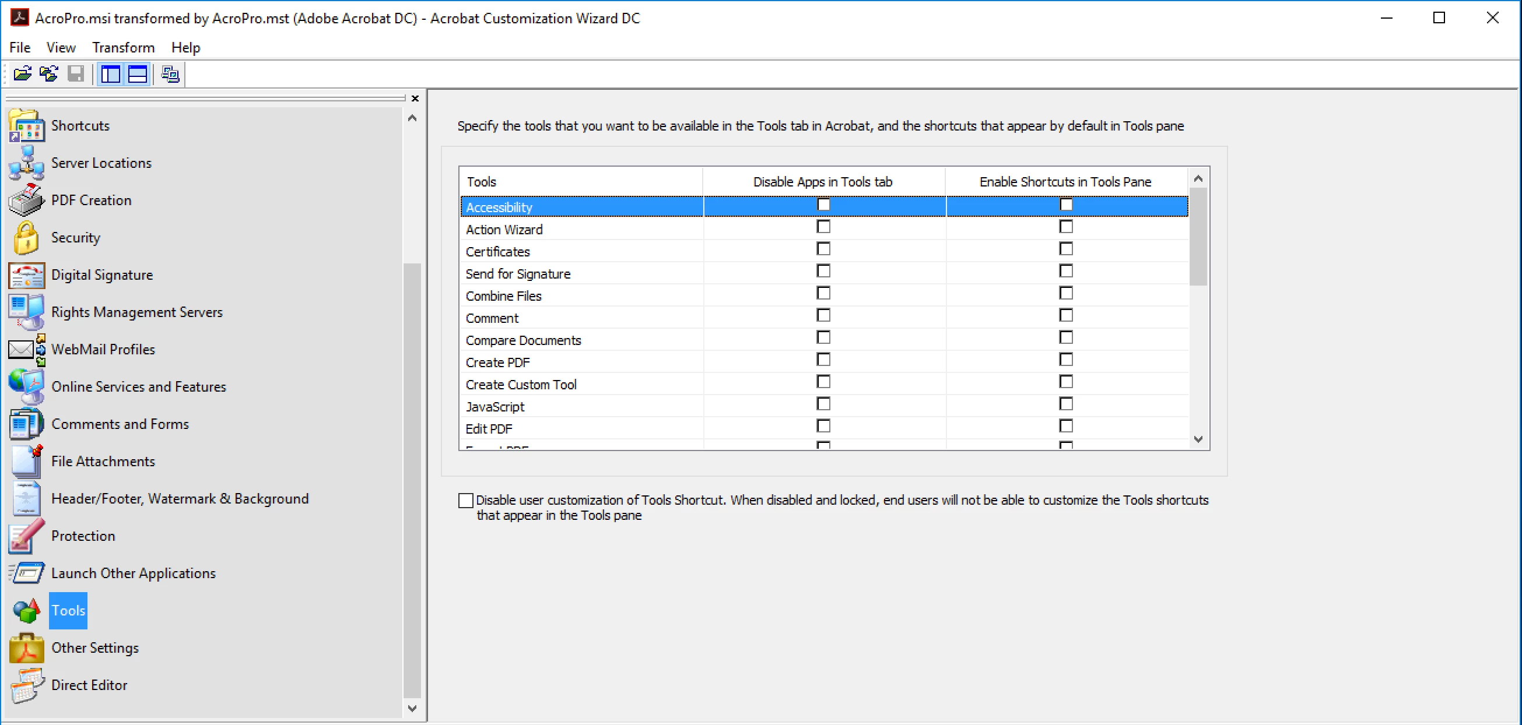1522x725 pixels.
Task: Disable Create PDF app in Tools tab
Action: (x=823, y=360)
